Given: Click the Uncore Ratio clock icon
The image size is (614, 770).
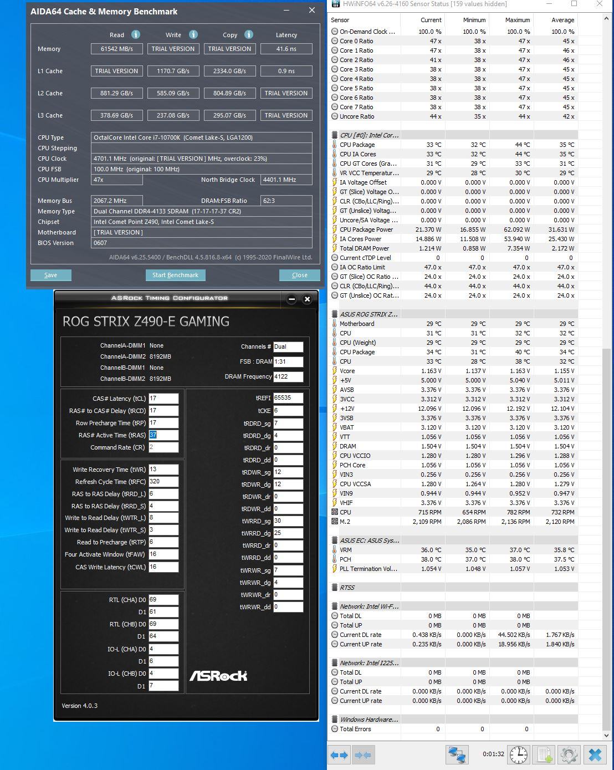Looking at the screenshot, I should [335, 116].
